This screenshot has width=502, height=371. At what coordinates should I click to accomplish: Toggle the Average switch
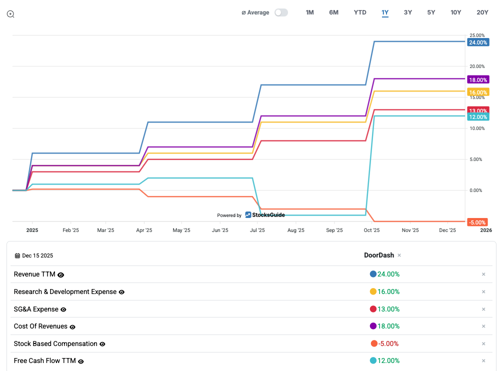pos(281,12)
